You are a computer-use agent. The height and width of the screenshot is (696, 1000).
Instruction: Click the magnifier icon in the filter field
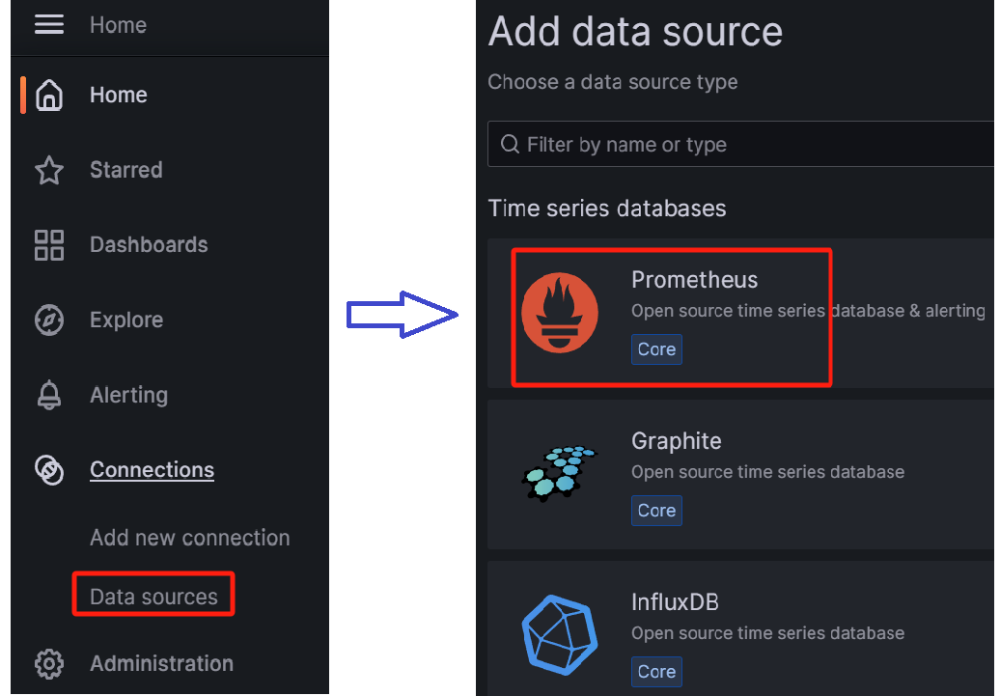point(510,144)
